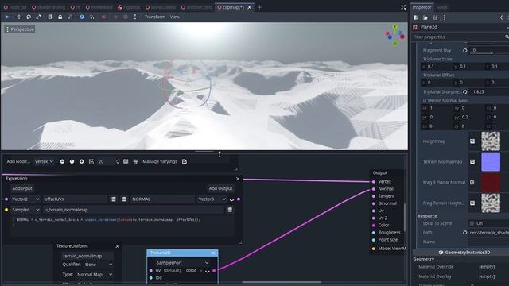
Task: Click the viewport orientation gizmo
Action: pyautogui.click(x=394, y=35)
